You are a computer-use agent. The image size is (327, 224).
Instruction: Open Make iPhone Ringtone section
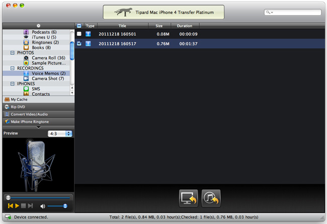pos(38,122)
